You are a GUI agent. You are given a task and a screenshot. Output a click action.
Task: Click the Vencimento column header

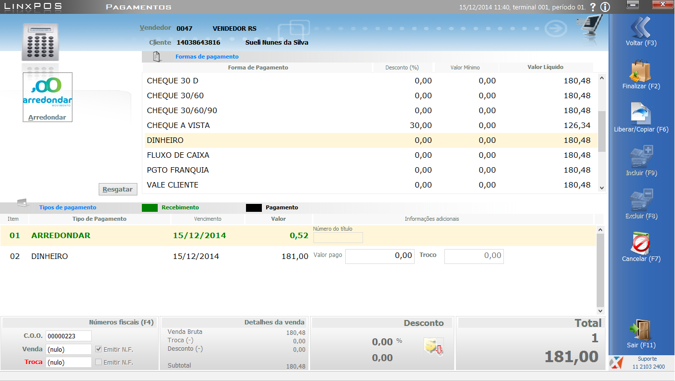coord(208,219)
